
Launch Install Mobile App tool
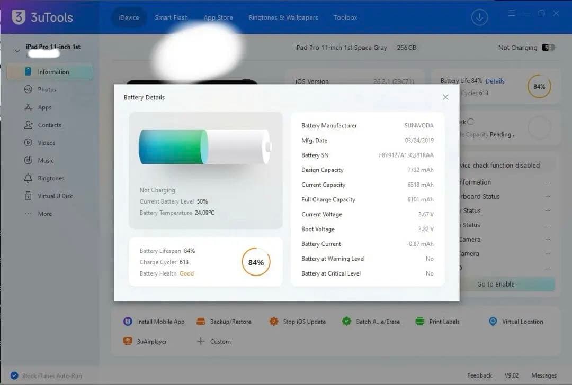154,322
